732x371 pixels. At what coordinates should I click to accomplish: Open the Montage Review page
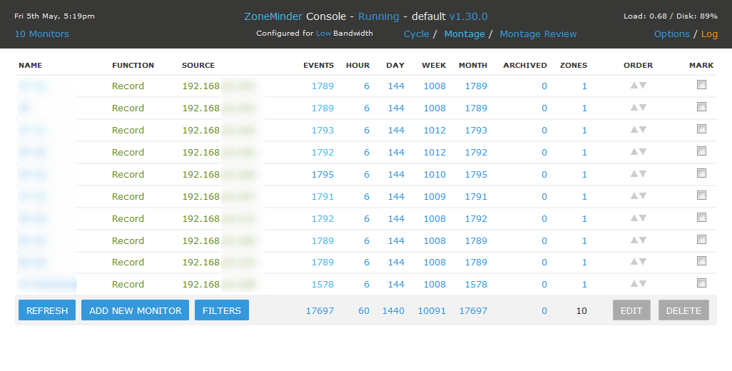click(x=538, y=34)
